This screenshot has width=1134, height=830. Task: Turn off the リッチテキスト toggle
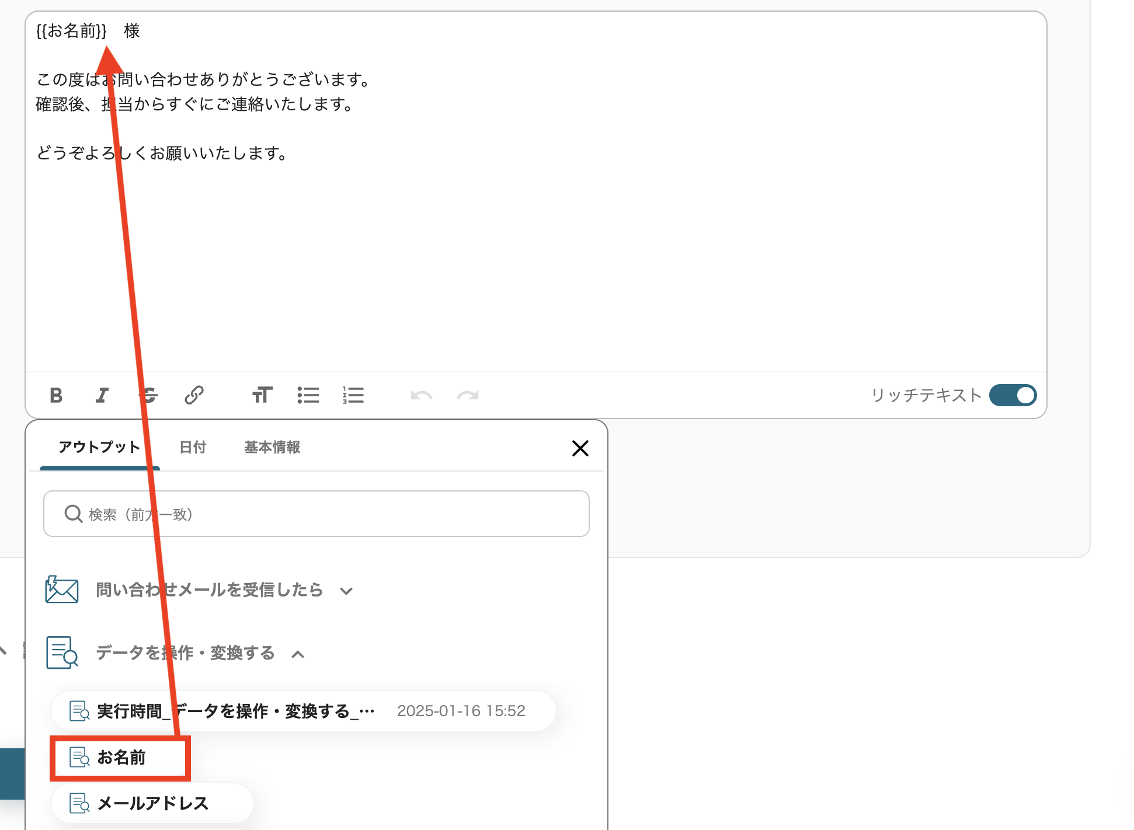1013,395
